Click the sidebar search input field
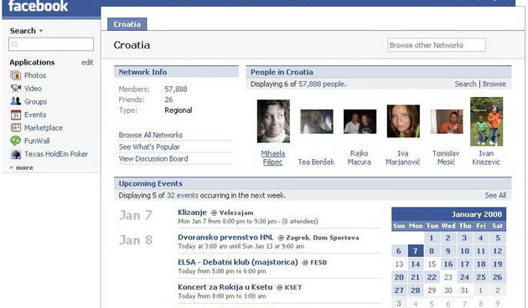 pyautogui.click(x=51, y=44)
